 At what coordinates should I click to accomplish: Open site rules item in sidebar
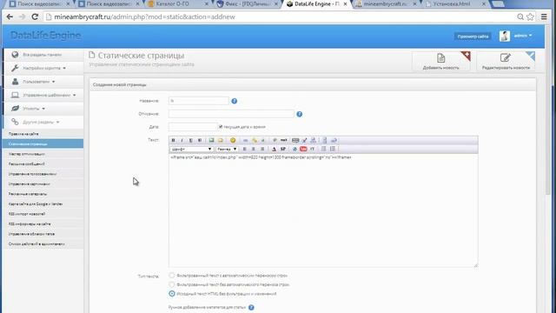point(43,134)
